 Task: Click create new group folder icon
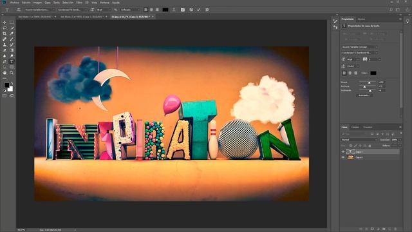[x=384, y=229]
